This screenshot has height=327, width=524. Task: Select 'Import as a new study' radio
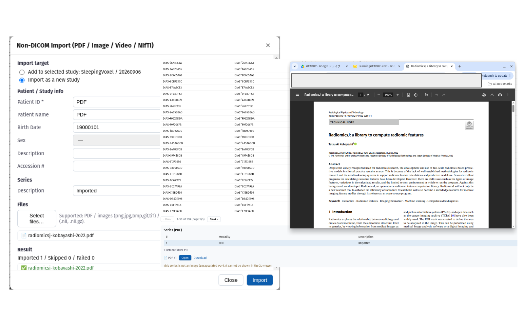point(22,80)
